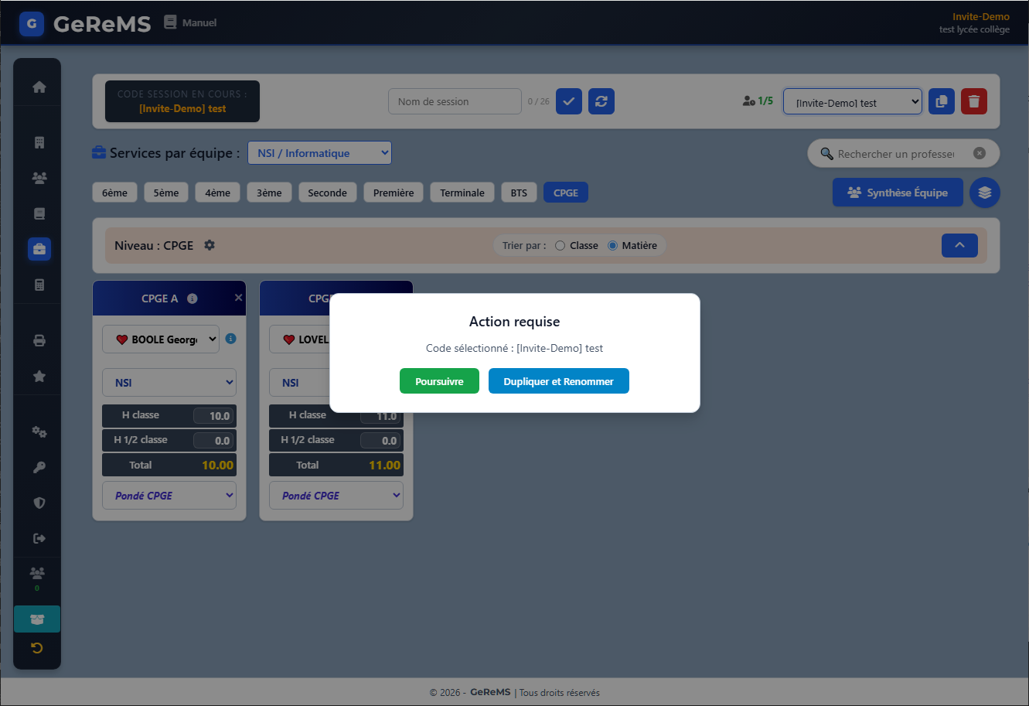The height and width of the screenshot is (706, 1029).
Task: Go to the home icon in sidebar
Action: [x=39, y=87]
